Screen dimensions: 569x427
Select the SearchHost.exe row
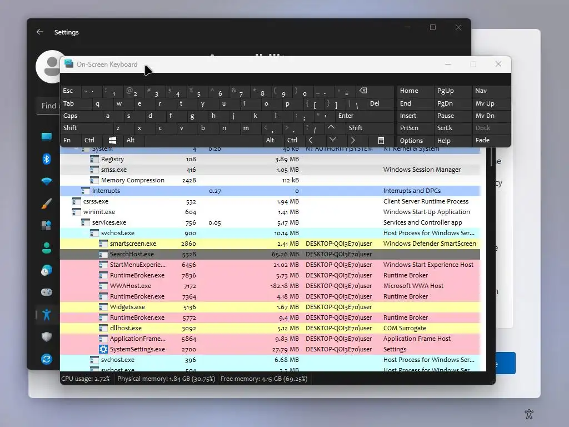pyautogui.click(x=270, y=254)
